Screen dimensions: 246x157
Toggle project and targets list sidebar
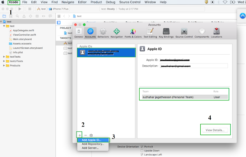[59, 23]
